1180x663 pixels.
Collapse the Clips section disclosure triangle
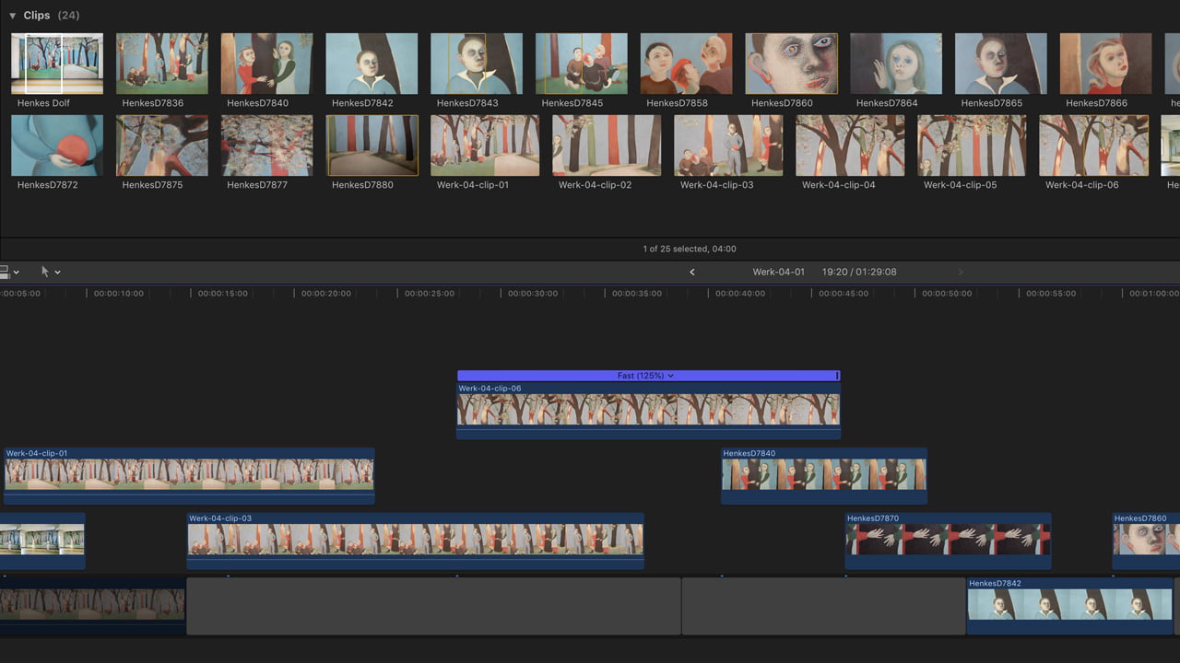[13, 16]
